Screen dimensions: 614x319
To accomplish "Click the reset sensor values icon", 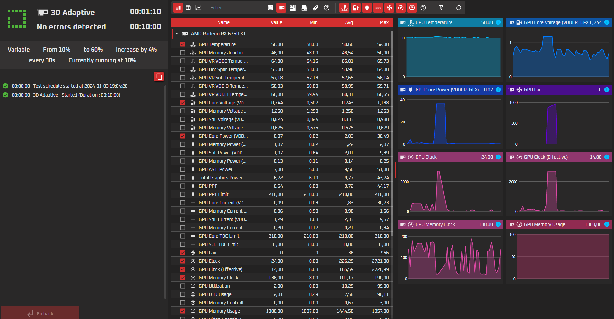I will pos(459,8).
